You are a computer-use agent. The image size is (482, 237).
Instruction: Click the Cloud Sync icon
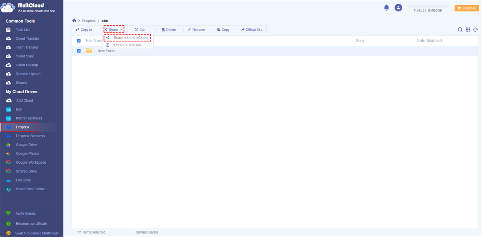click(x=9, y=56)
